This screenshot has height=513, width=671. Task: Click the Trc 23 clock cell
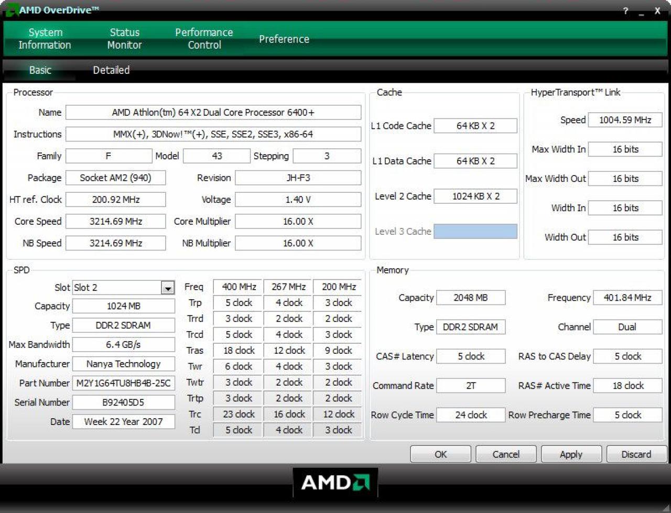(239, 414)
